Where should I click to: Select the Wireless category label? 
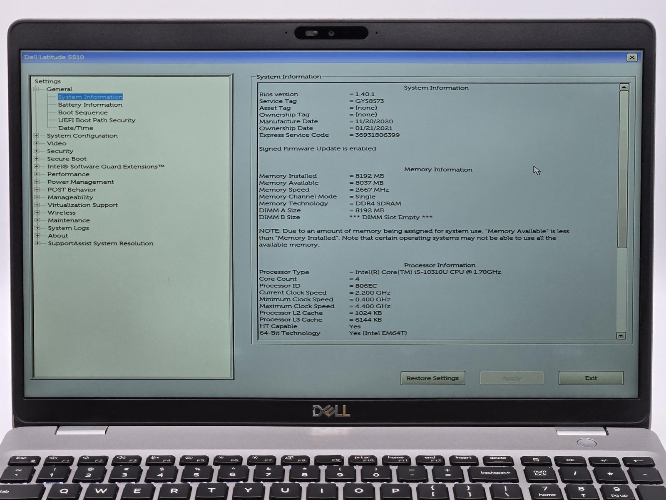point(62,212)
